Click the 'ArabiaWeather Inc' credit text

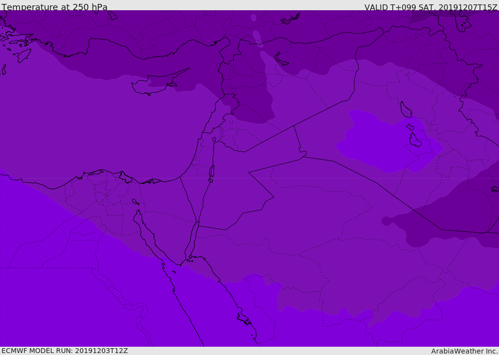pos(464,351)
